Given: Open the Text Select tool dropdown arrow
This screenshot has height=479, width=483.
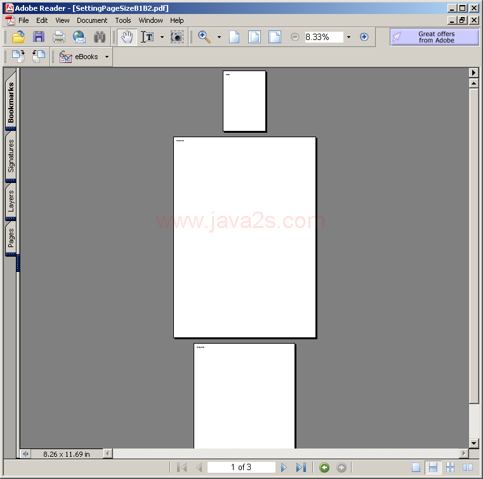Looking at the screenshot, I should (x=162, y=37).
